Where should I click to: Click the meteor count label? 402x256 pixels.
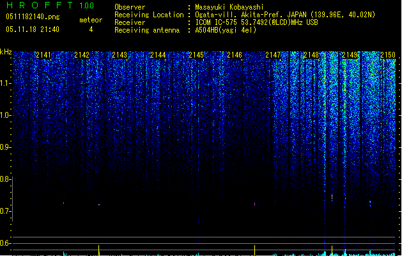tap(91, 20)
